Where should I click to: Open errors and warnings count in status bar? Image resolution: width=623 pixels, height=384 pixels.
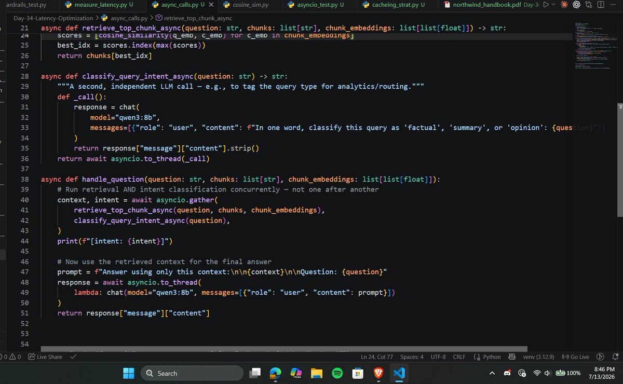(x=11, y=357)
